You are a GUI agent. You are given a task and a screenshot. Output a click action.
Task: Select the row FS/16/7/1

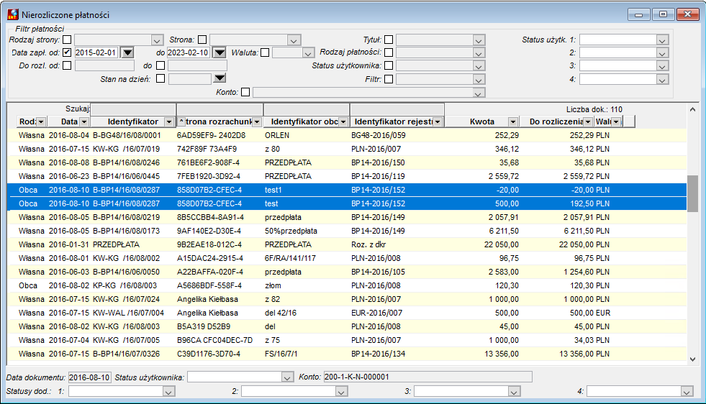click(x=348, y=354)
